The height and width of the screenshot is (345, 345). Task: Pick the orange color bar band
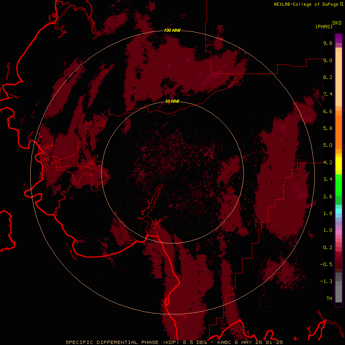click(x=338, y=133)
